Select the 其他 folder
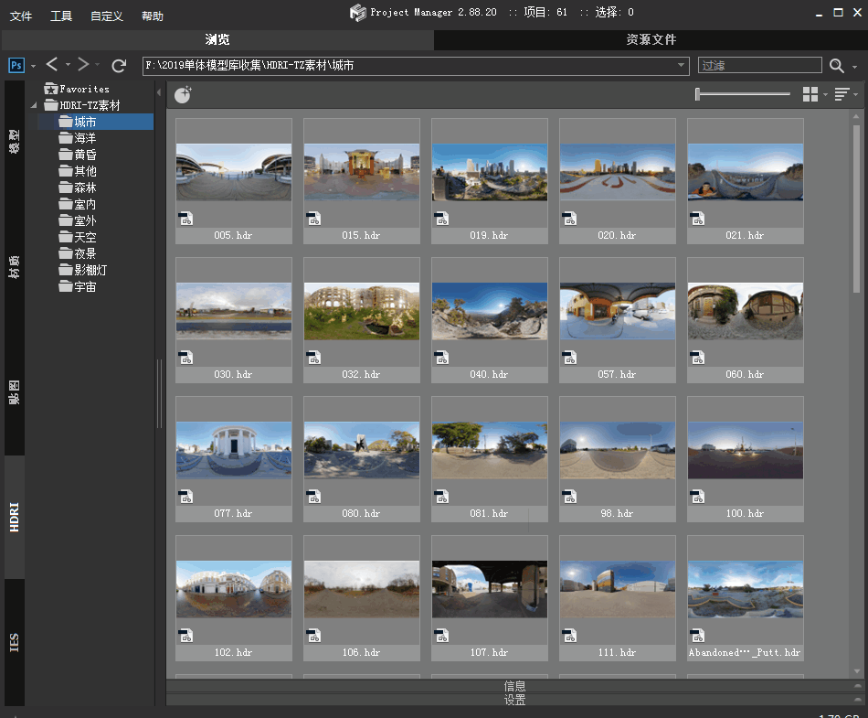Viewport: 868px width, 718px height. pyautogui.click(x=78, y=171)
